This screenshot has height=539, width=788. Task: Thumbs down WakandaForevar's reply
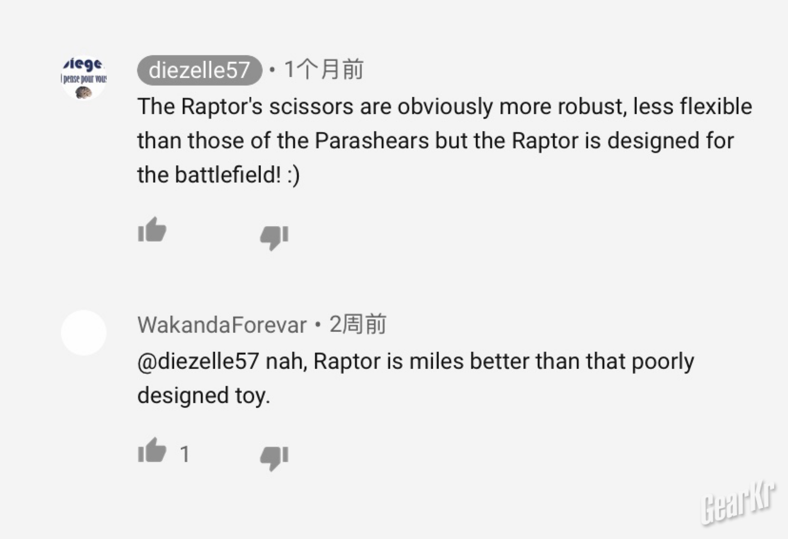274,457
